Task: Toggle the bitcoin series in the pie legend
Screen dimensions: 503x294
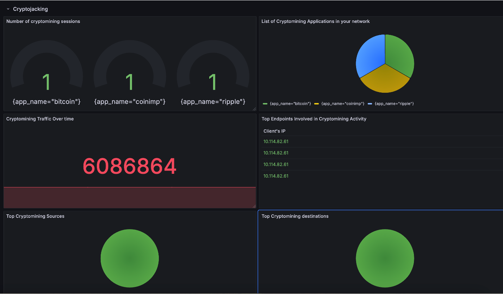Action: 290,104
